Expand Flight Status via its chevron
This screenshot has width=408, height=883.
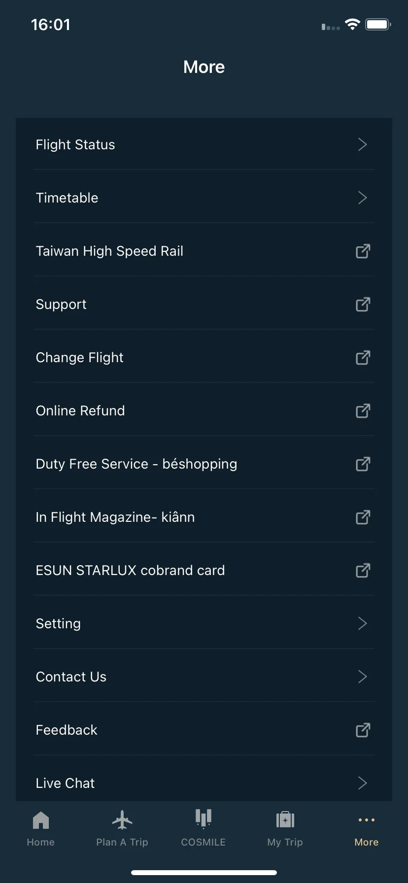coord(363,144)
